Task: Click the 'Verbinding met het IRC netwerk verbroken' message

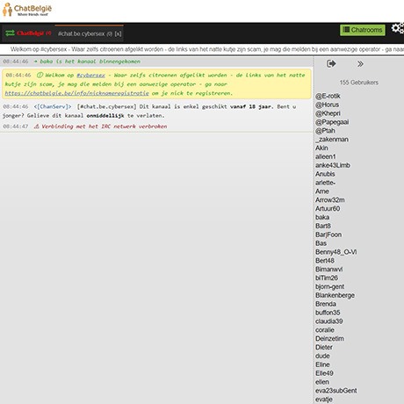Action: (105, 126)
